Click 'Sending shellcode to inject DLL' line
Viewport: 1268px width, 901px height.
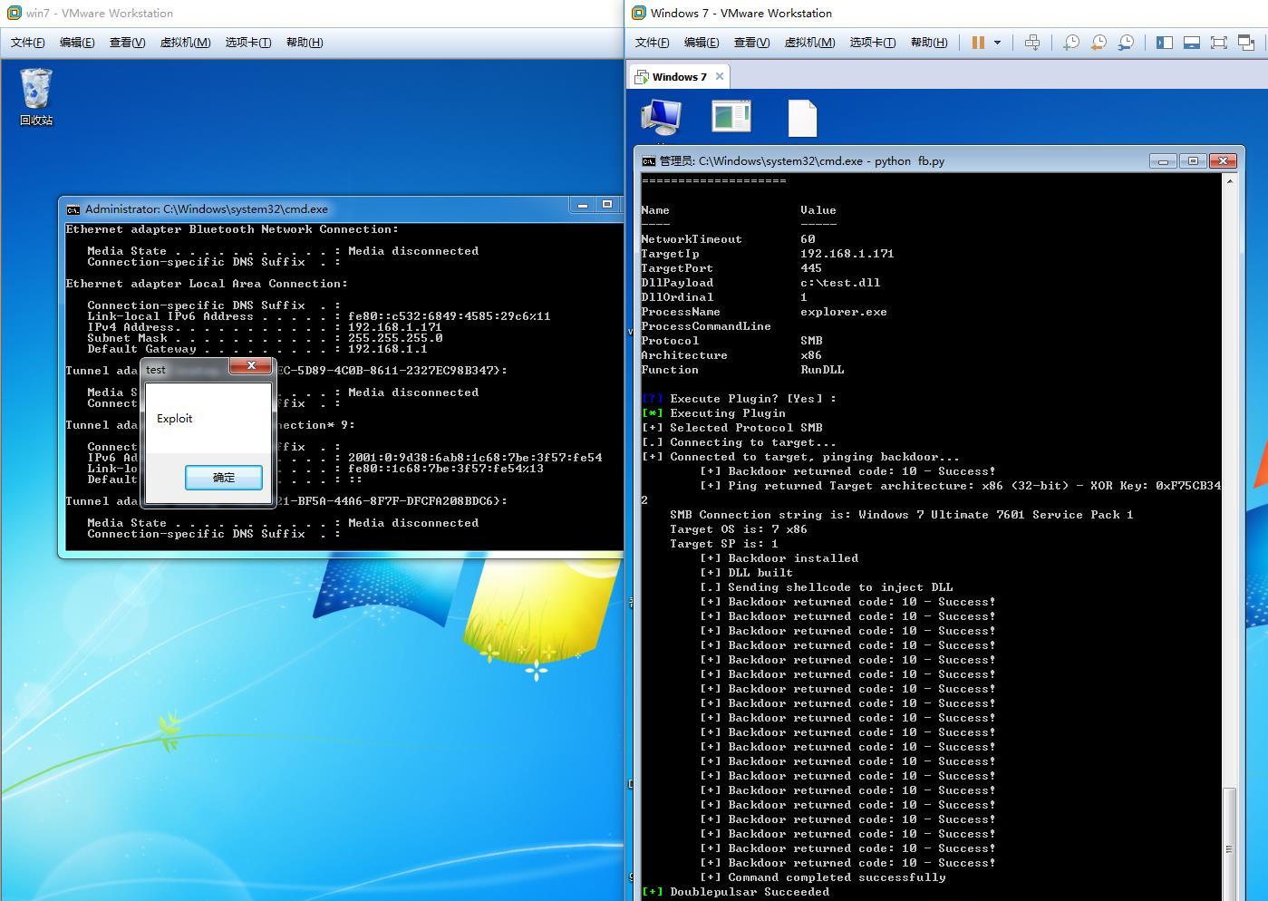pyautogui.click(x=826, y=587)
